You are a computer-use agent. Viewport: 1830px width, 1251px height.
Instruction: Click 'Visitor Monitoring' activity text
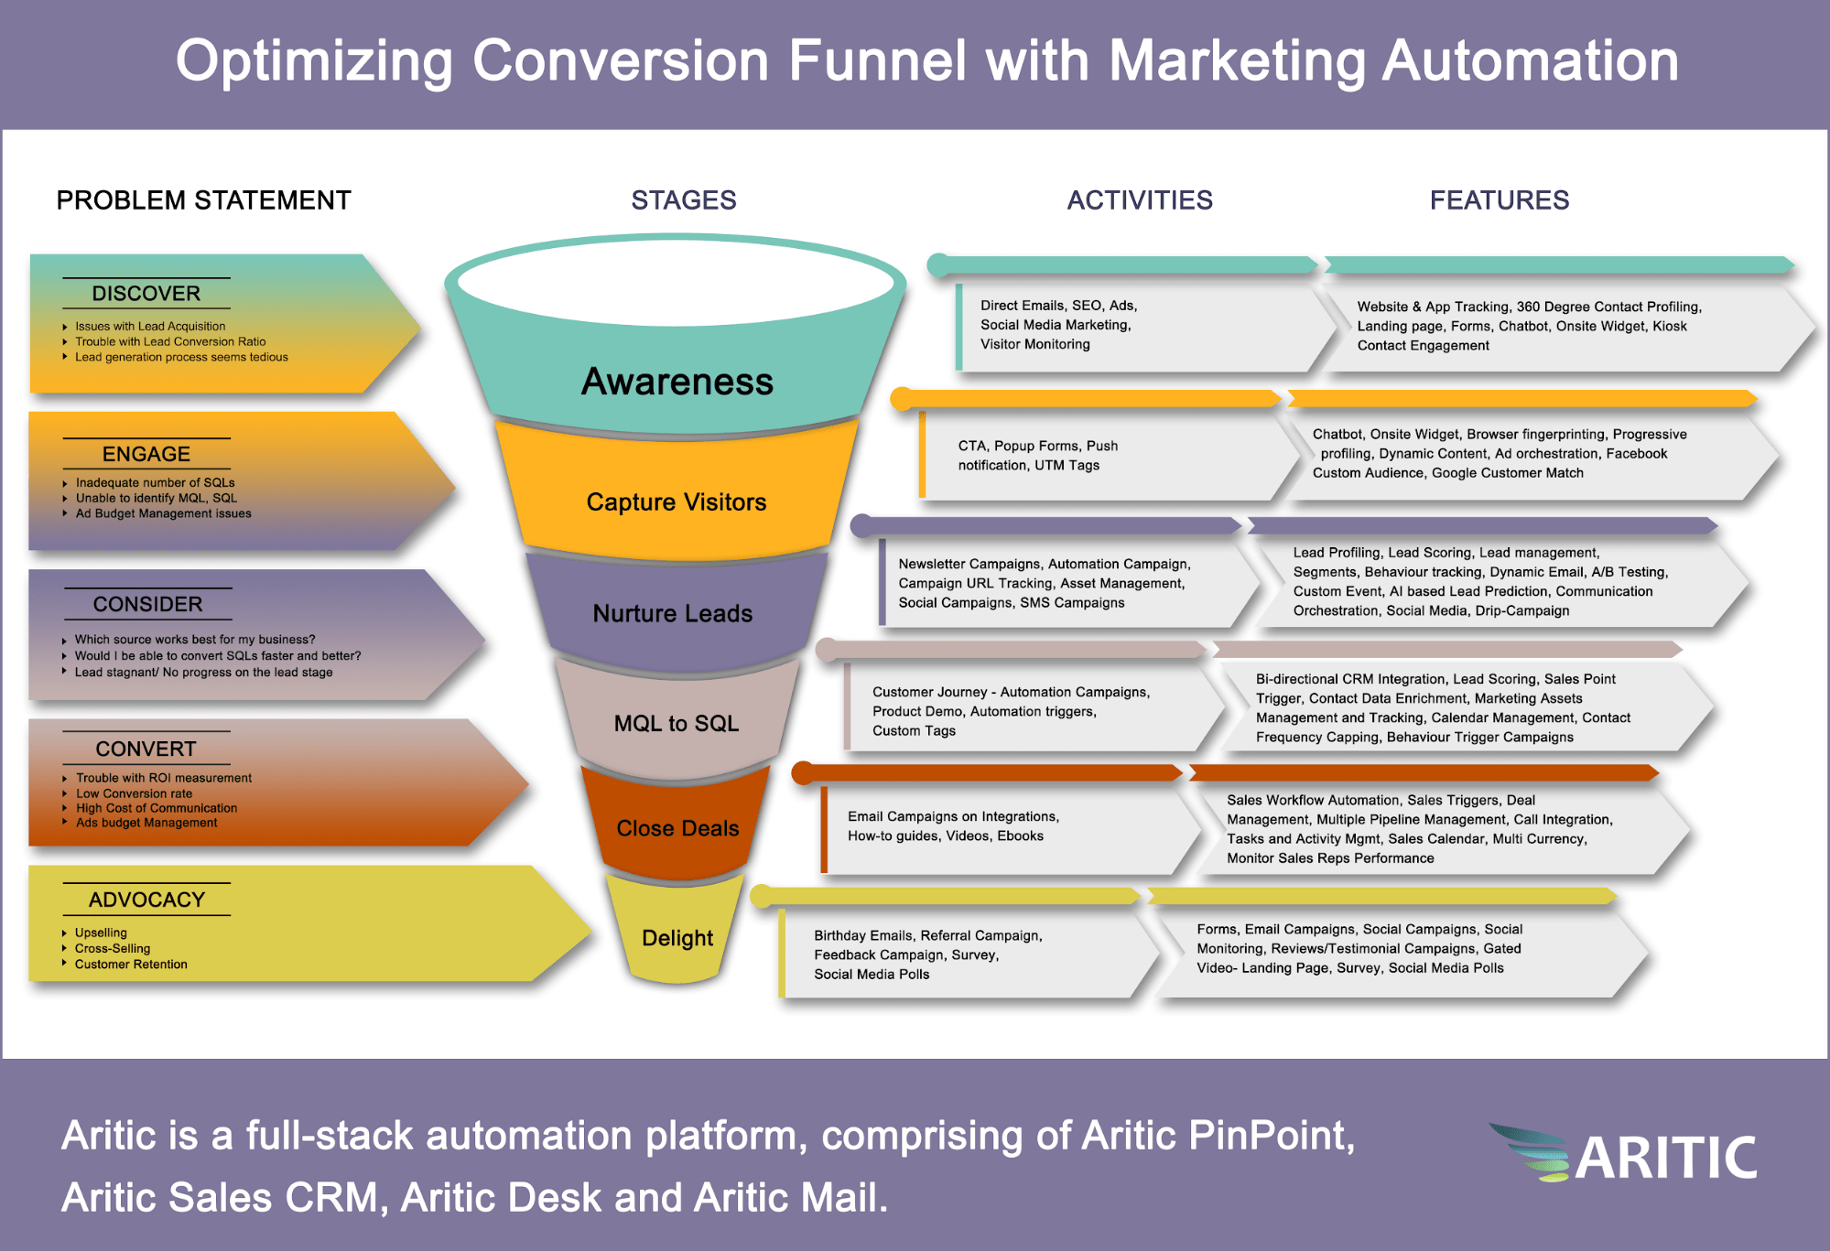(1035, 344)
